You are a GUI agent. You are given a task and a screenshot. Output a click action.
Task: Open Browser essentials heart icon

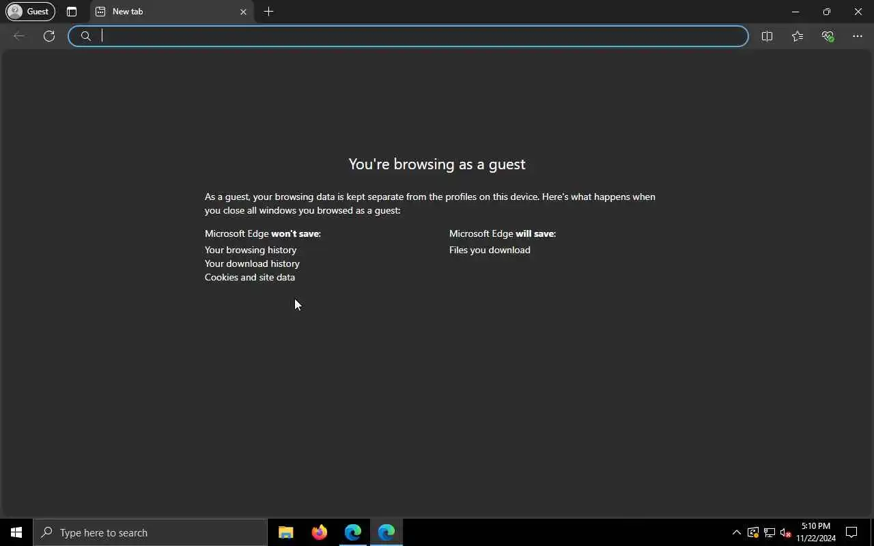(x=828, y=36)
